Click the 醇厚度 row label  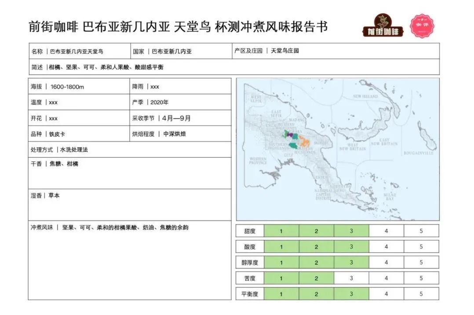point(250,262)
